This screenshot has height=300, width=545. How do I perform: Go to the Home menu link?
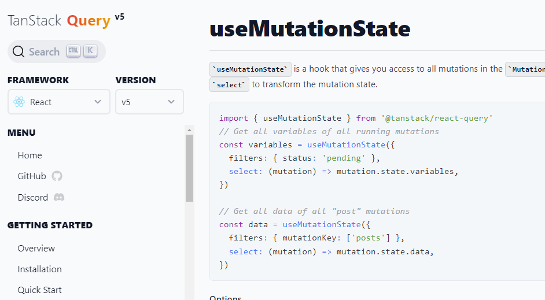click(x=30, y=155)
